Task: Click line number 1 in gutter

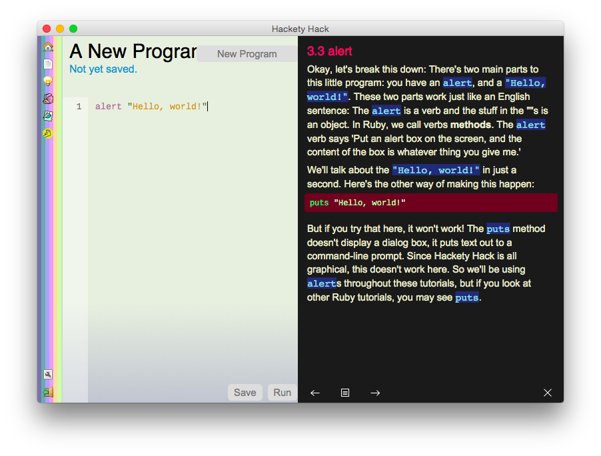Action: click(79, 106)
